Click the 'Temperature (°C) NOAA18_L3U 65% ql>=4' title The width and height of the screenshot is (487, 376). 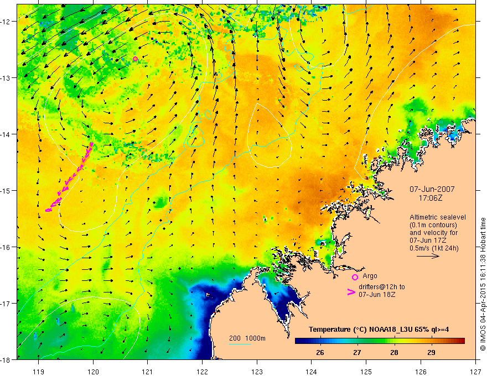(x=379, y=330)
